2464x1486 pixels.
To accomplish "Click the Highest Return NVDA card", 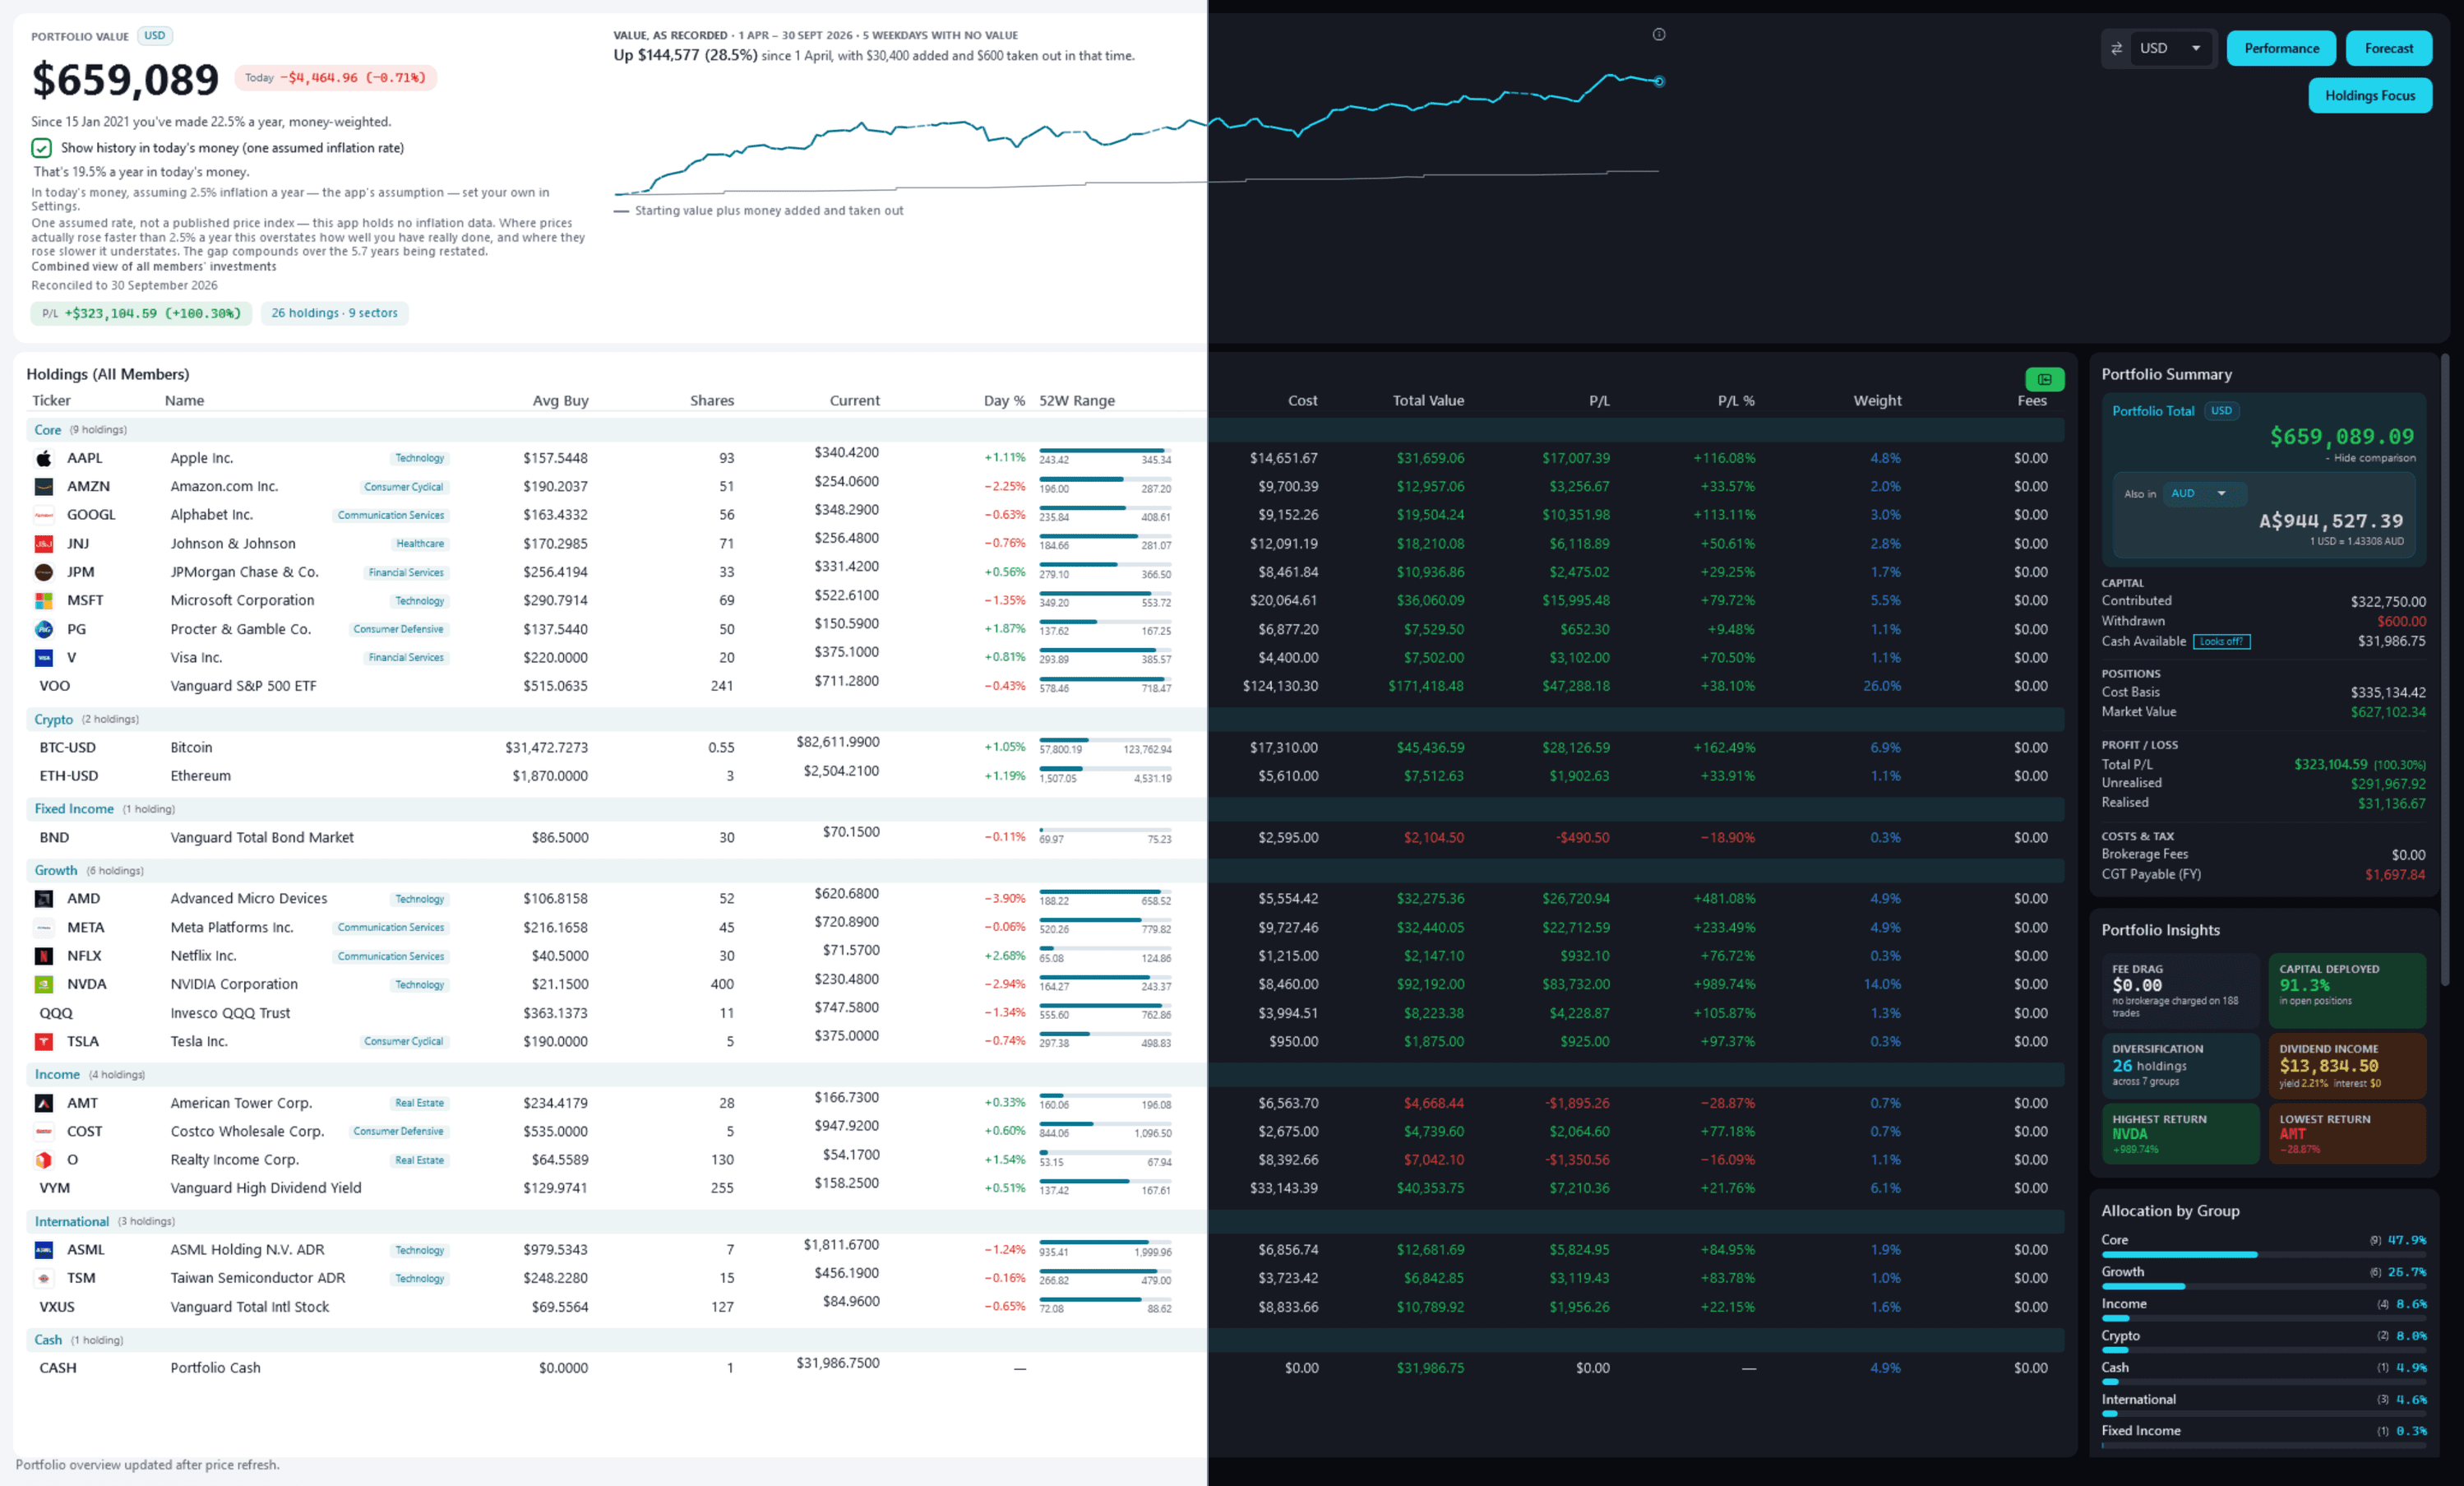I will click(x=2180, y=1133).
